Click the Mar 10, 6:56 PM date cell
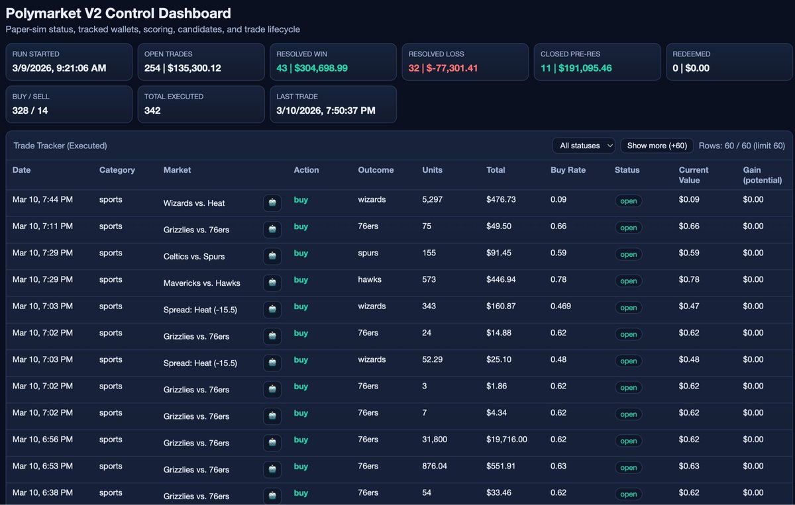Viewport: 795px width, 505px height. click(42, 439)
